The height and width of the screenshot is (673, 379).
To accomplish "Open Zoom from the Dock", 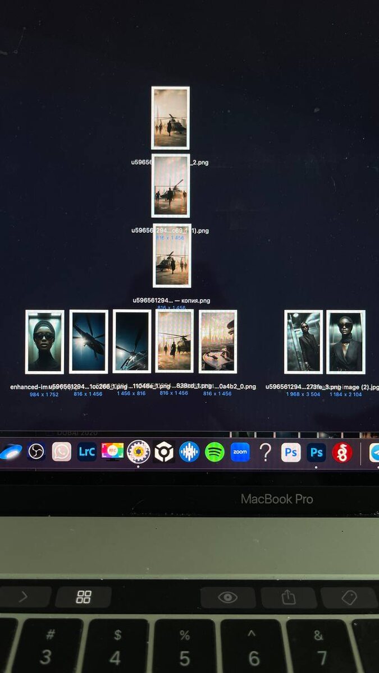I will 240,452.
